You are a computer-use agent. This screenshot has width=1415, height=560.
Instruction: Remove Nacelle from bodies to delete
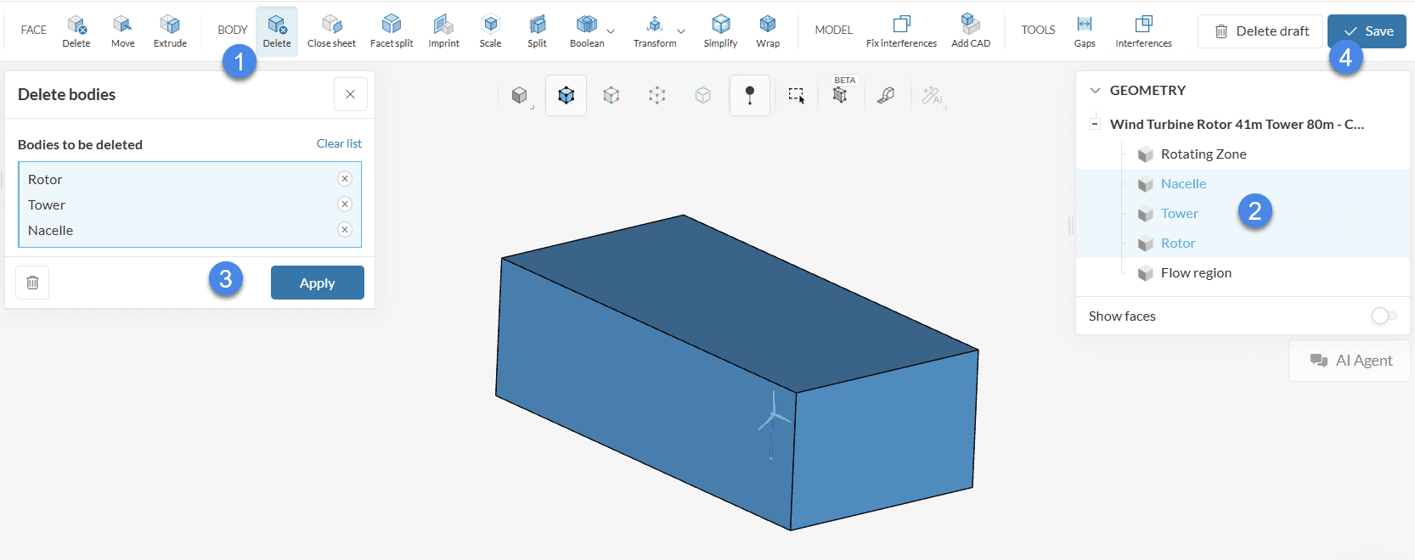click(344, 229)
